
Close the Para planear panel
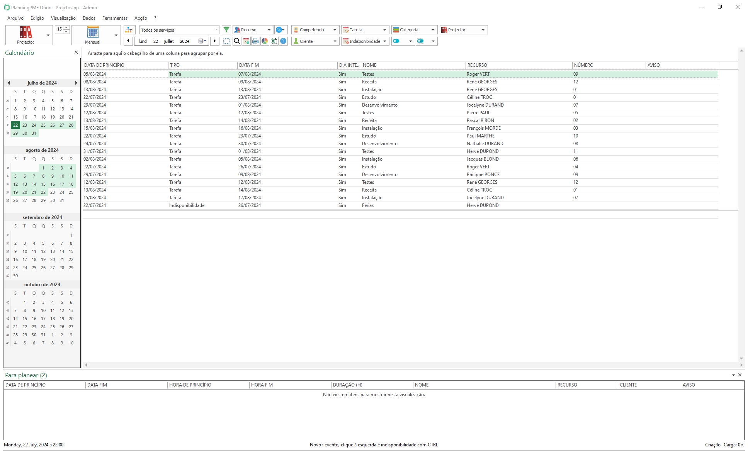click(x=740, y=375)
